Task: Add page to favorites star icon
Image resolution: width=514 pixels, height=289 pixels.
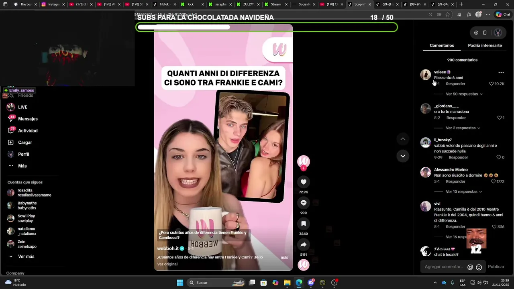Action: (x=448, y=14)
